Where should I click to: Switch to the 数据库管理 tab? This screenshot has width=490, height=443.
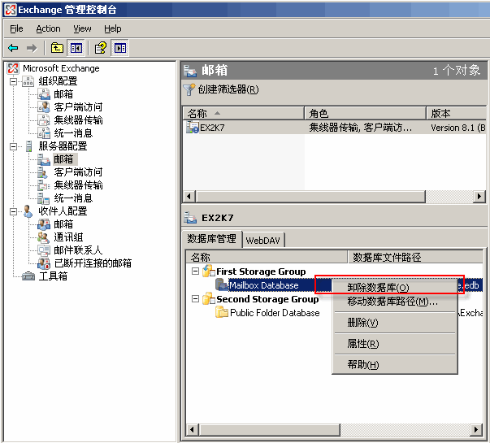[x=211, y=239]
